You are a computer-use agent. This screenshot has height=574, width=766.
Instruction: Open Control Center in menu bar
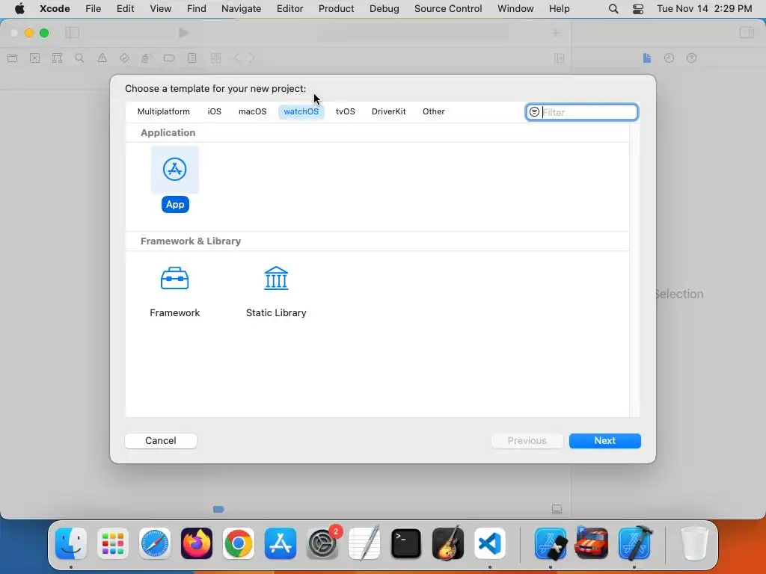click(x=637, y=9)
